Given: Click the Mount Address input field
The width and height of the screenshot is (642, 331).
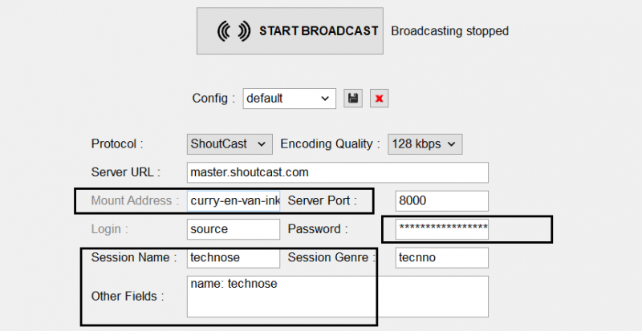Looking at the screenshot, I should pos(234,200).
